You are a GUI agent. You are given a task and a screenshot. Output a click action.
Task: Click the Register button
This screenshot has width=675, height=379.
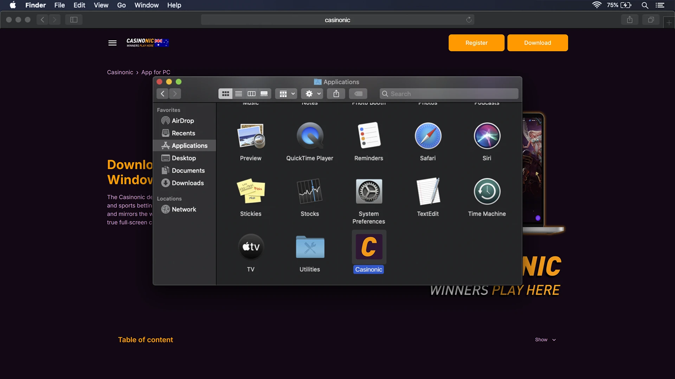point(476,42)
